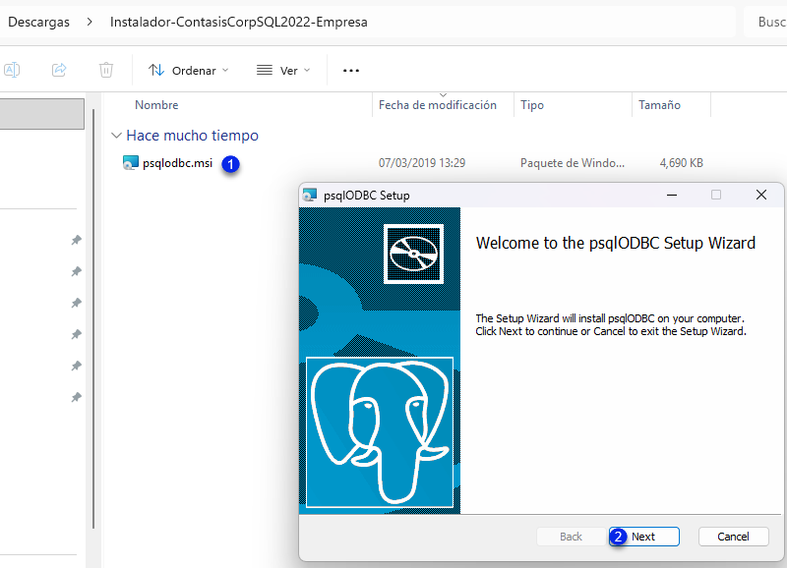Sort by the Tipo column header
Screen dimensions: 787x568
532,105
